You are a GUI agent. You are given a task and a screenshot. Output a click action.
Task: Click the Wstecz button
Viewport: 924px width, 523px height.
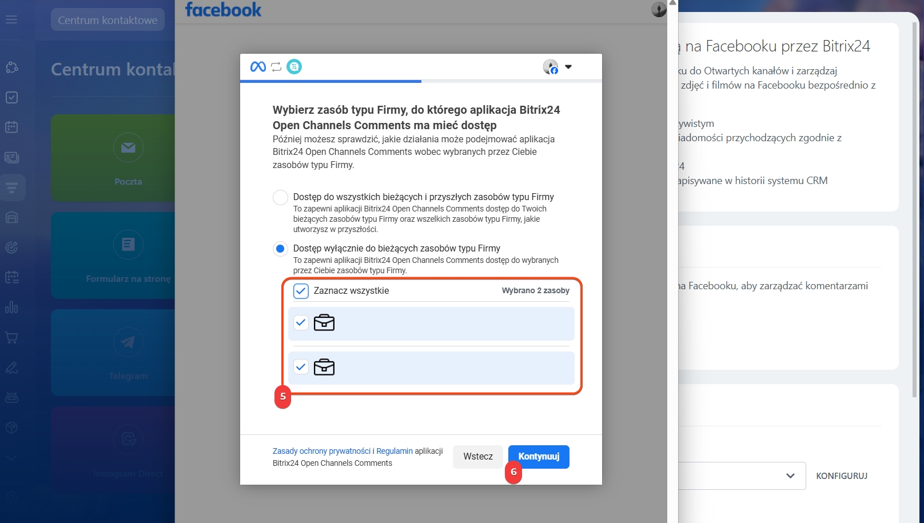pyautogui.click(x=478, y=457)
